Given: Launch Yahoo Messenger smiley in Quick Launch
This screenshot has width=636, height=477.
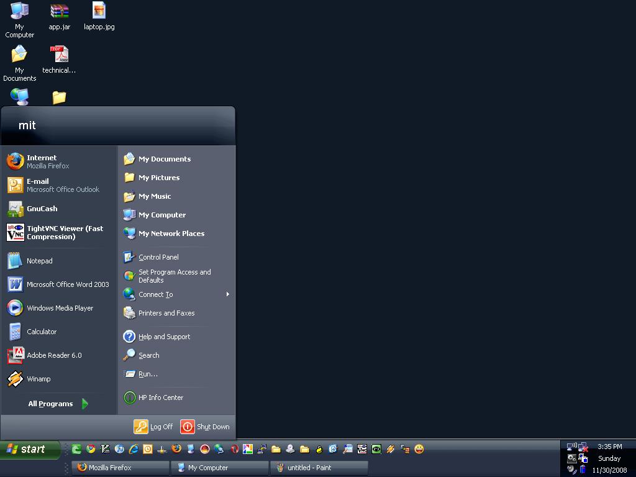Looking at the screenshot, I should (419, 448).
